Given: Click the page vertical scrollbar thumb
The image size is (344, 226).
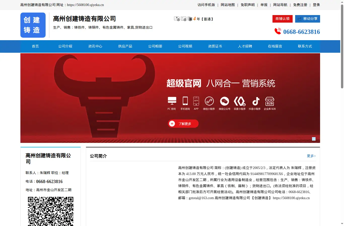Looking at the screenshot, I should [x=342, y=46].
